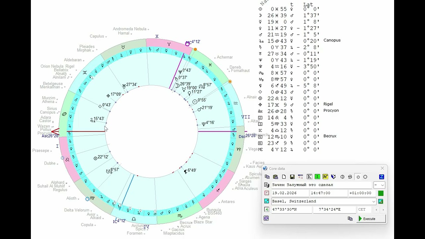Image resolution: width=425 pixels, height=239 pixels.
Task: Edit the chart name field
Action: click(321, 185)
